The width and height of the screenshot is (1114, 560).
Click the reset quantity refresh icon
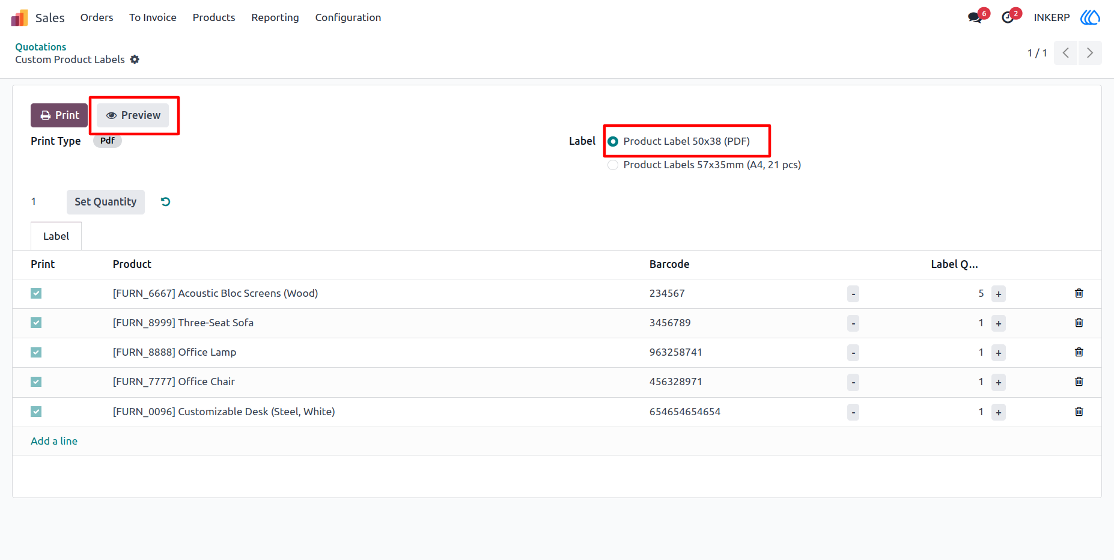[x=166, y=202]
